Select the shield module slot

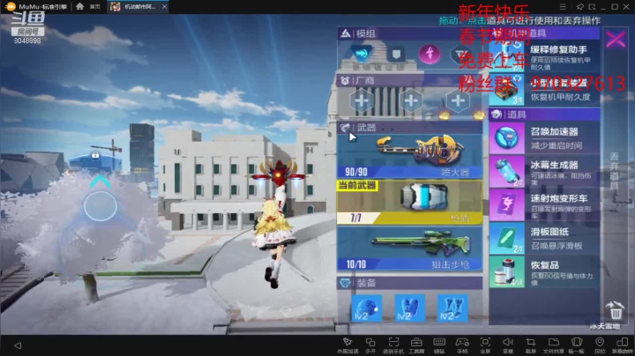pyautogui.click(x=396, y=54)
